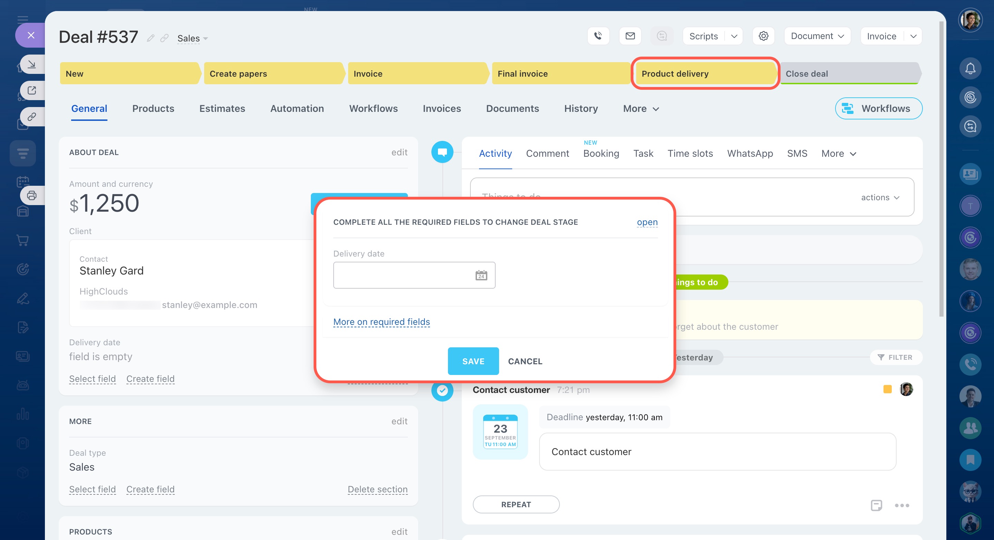Open the Comment tab in timeline
Screen dimensions: 994x540
coord(547,154)
